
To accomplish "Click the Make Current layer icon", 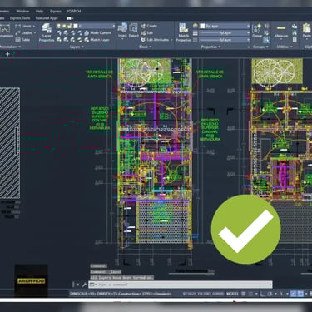I will point(87,32).
